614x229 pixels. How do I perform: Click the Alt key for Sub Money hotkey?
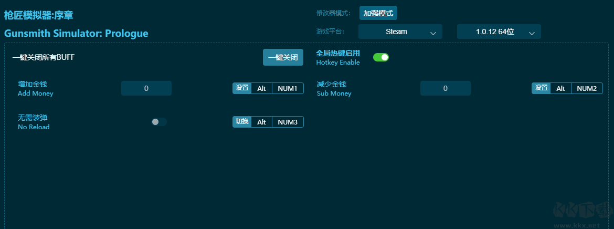tap(560, 88)
